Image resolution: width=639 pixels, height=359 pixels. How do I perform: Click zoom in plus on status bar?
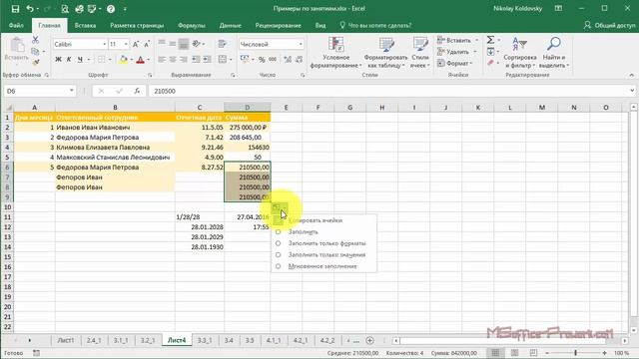tap(604, 353)
